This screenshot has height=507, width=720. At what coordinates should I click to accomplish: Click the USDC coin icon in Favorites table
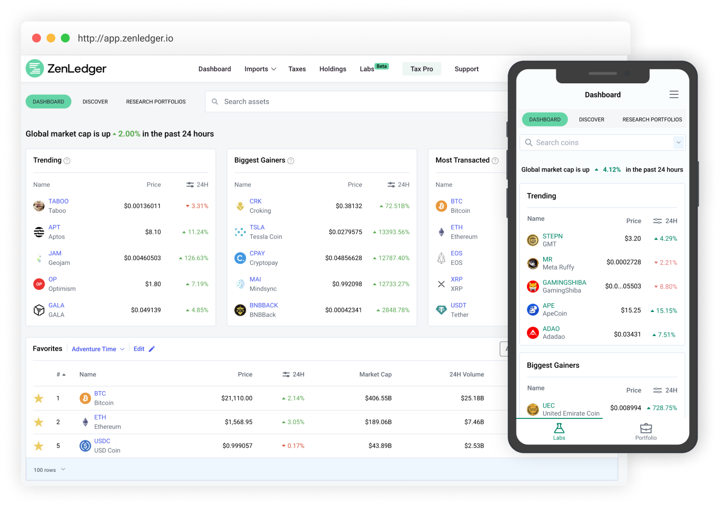point(85,446)
